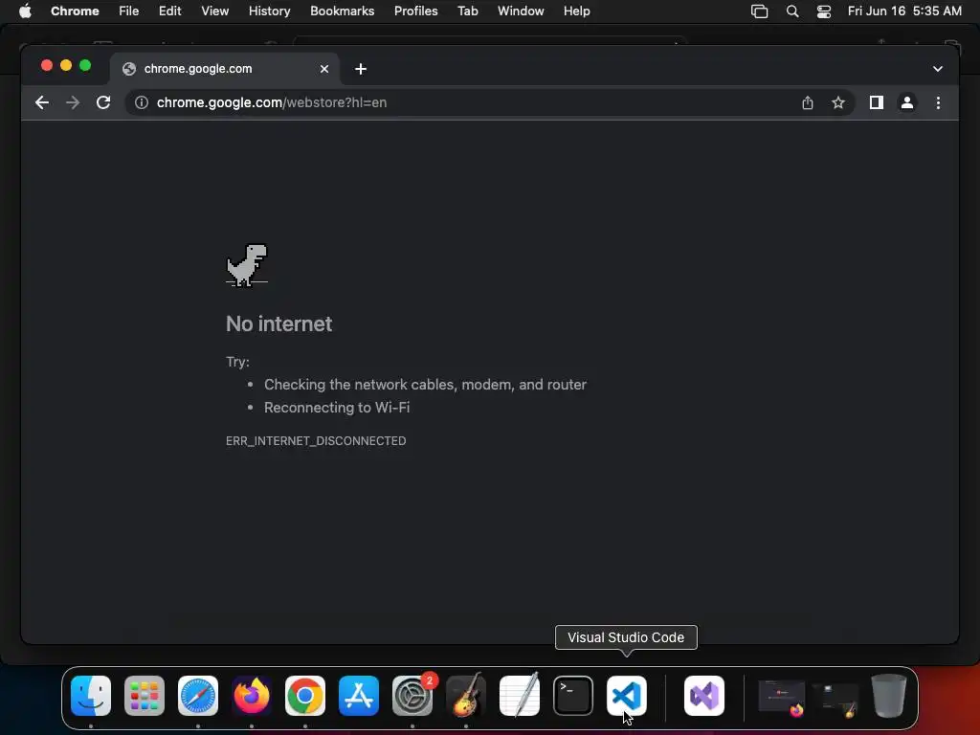Open Stage Manager icon in menu bar
980x735 pixels.
[759, 11]
